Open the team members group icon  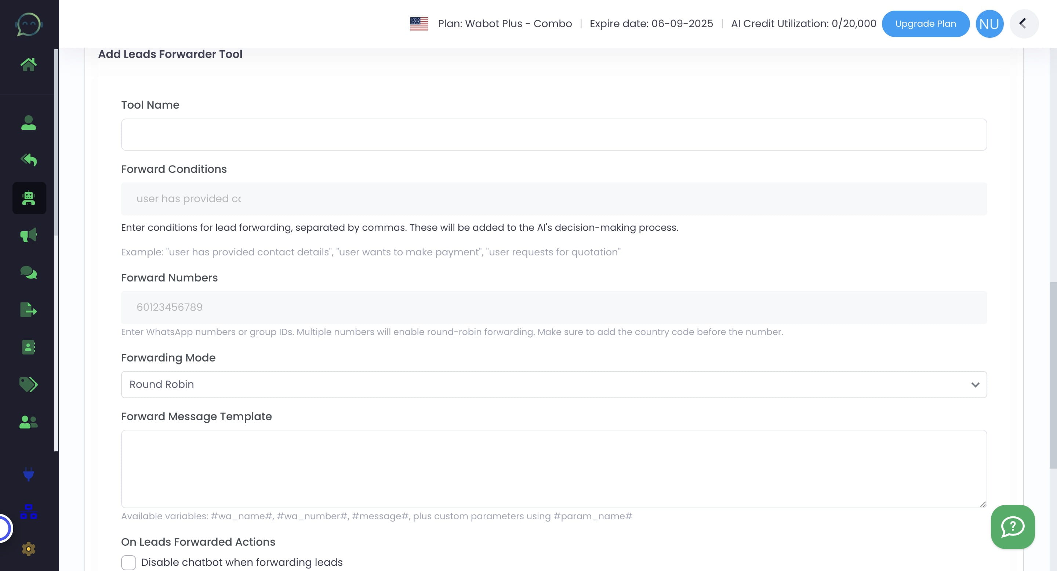coord(28,422)
